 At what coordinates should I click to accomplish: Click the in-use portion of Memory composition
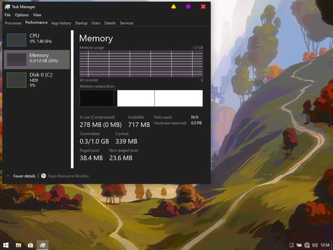click(x=97, y=98)
